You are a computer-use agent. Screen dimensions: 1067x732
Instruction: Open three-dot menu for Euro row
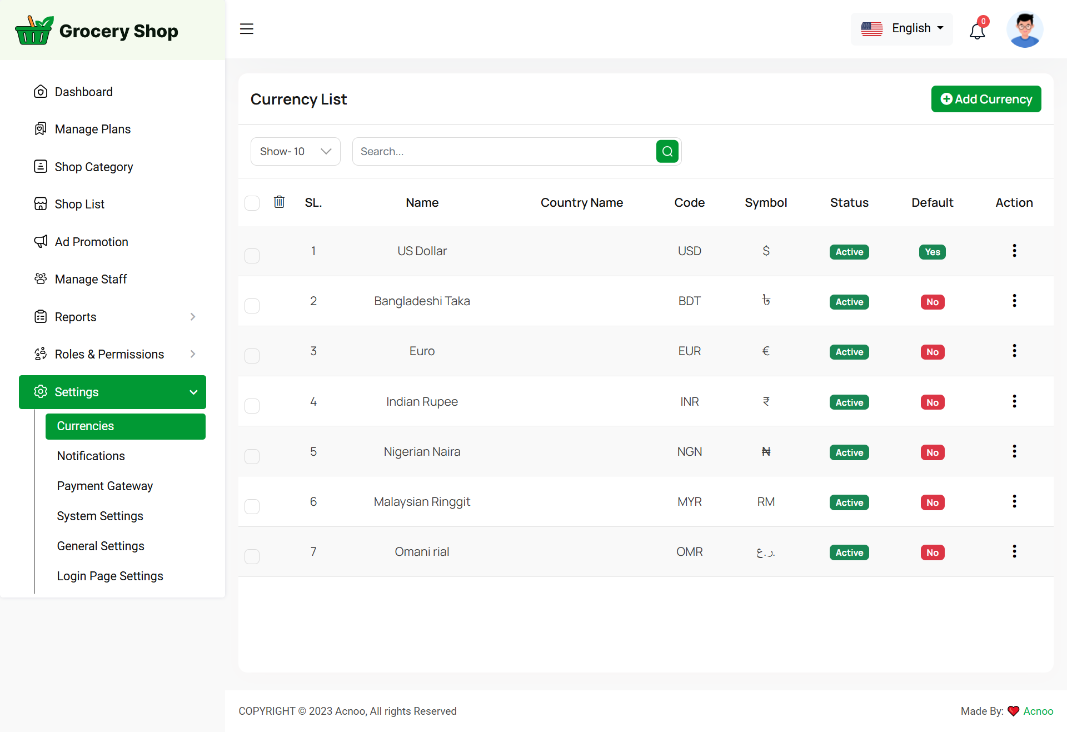(x=1014, y=351)
